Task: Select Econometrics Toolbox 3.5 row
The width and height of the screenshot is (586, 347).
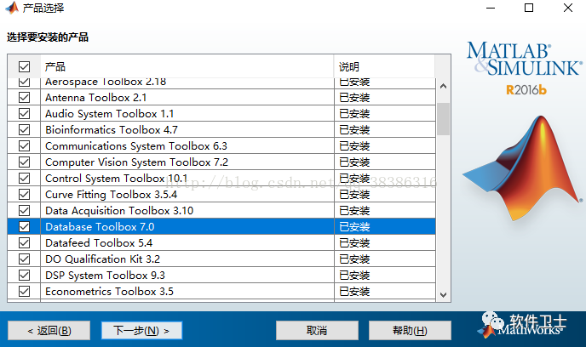Action: point(221,292)
